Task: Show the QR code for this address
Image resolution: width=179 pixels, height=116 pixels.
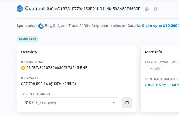Action: coord(155,9)
